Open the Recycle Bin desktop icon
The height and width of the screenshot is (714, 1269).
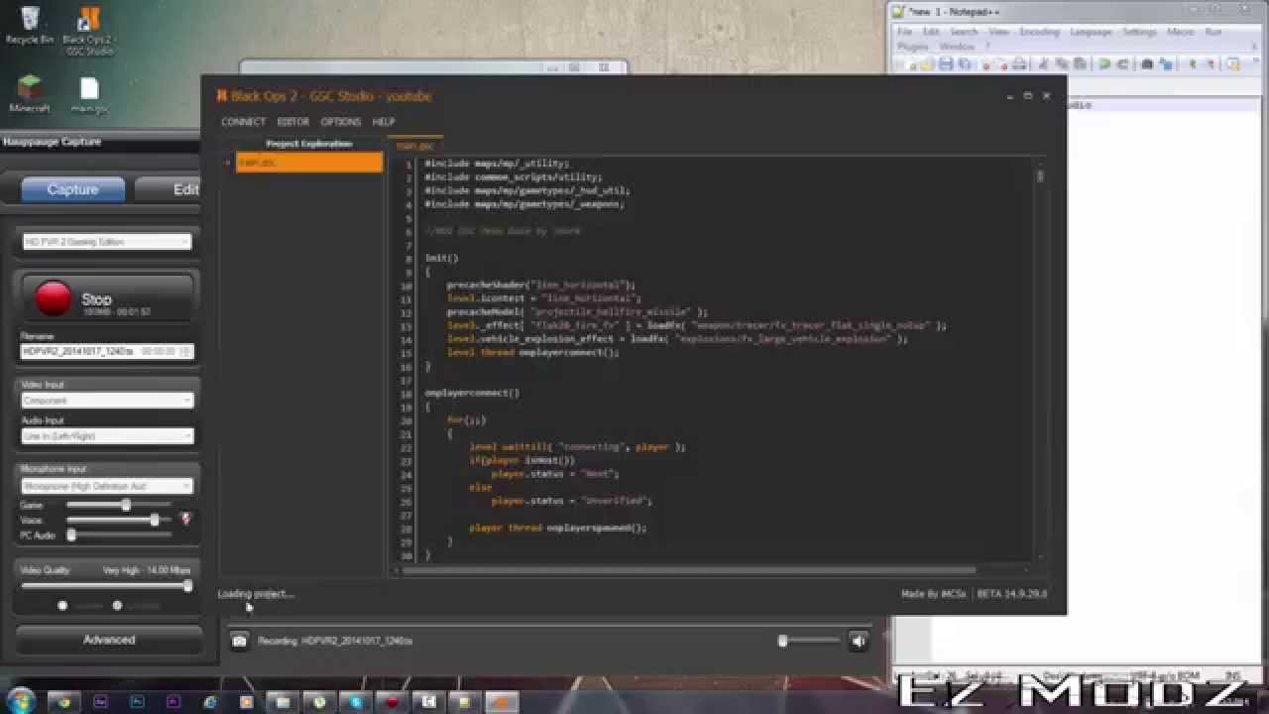click(x=30, y=25)
